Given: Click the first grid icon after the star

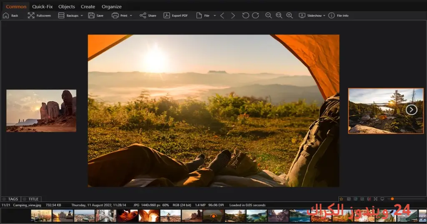Looking at the screenshot, I should tap(349, 199).
